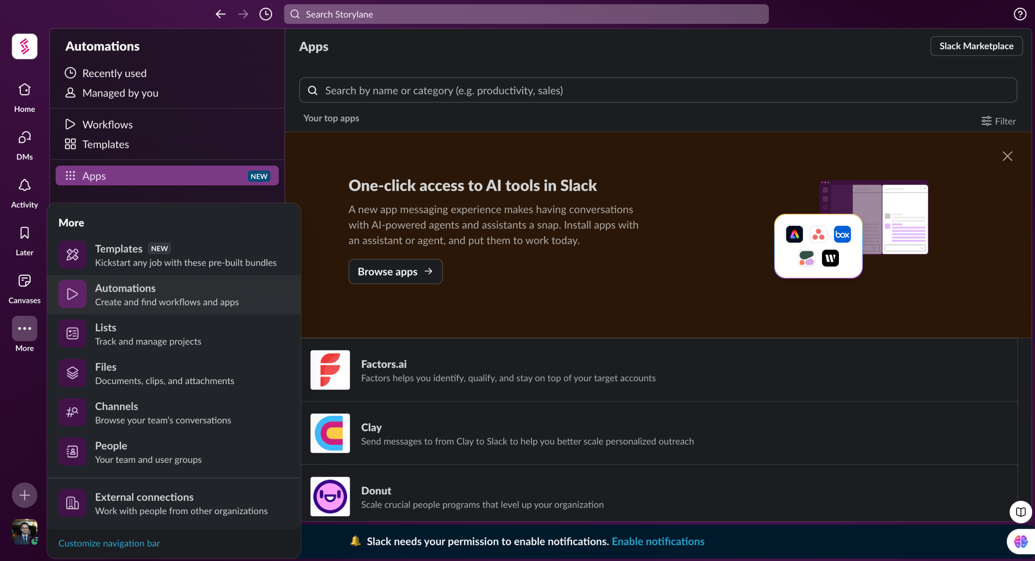The width and height of the screenshot is (1035, 561).
Task: Open Later bookmark icon
Action: (x=25, y=233)
